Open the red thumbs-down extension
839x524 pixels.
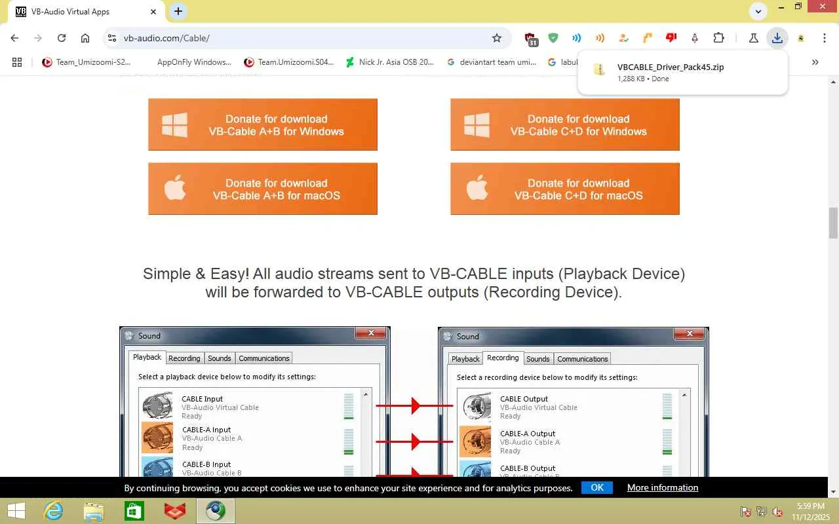671,38
